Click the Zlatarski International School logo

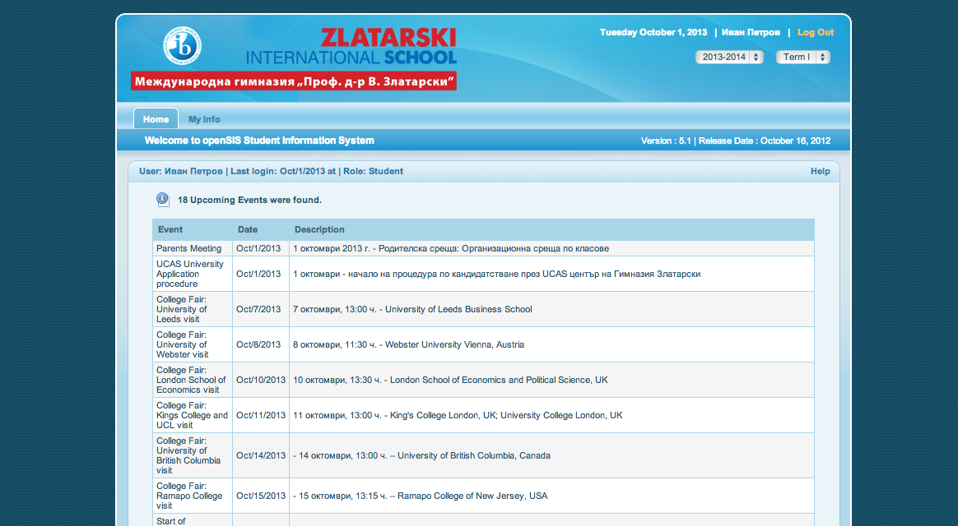(350, 48)
